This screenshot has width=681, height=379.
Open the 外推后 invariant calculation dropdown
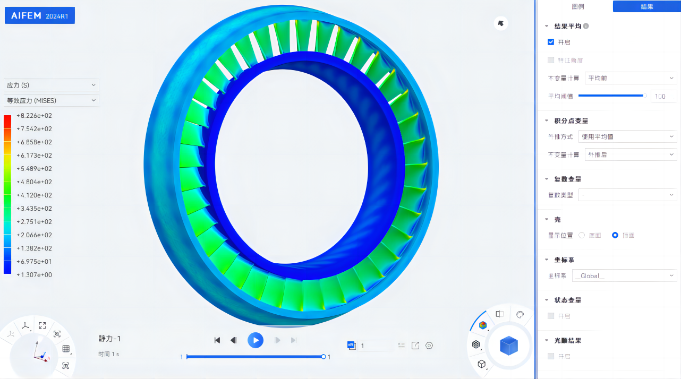coord(631,154)
